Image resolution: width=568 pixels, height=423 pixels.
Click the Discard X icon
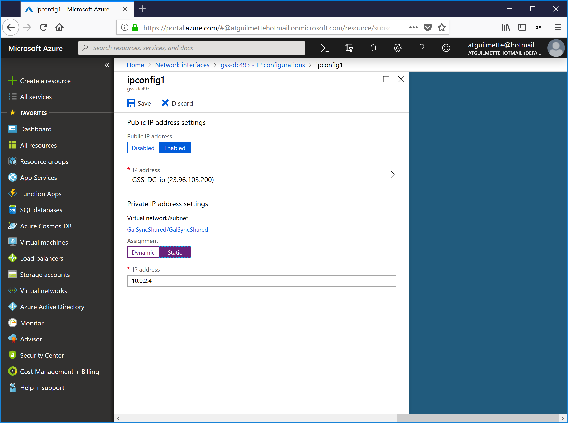pyautogui.click(x=165, y=103)
